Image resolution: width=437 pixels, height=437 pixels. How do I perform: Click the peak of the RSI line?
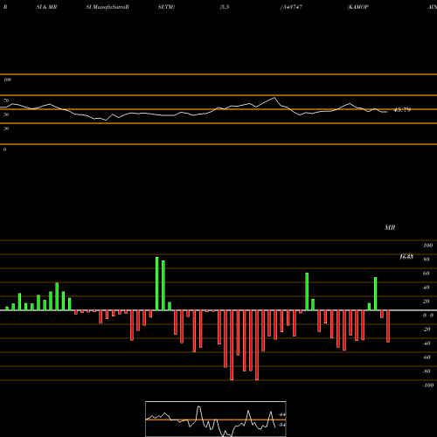coord(274,98)
